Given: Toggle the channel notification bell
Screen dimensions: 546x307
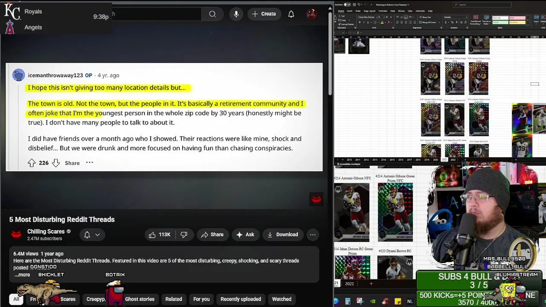Looking at the screenshot, I should (x=87, y=235).
